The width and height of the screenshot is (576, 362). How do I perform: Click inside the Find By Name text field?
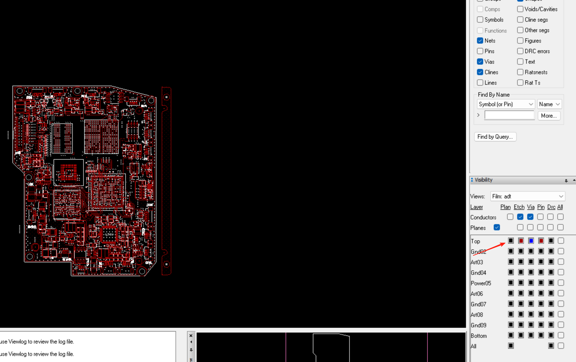(x=509, y=115)
